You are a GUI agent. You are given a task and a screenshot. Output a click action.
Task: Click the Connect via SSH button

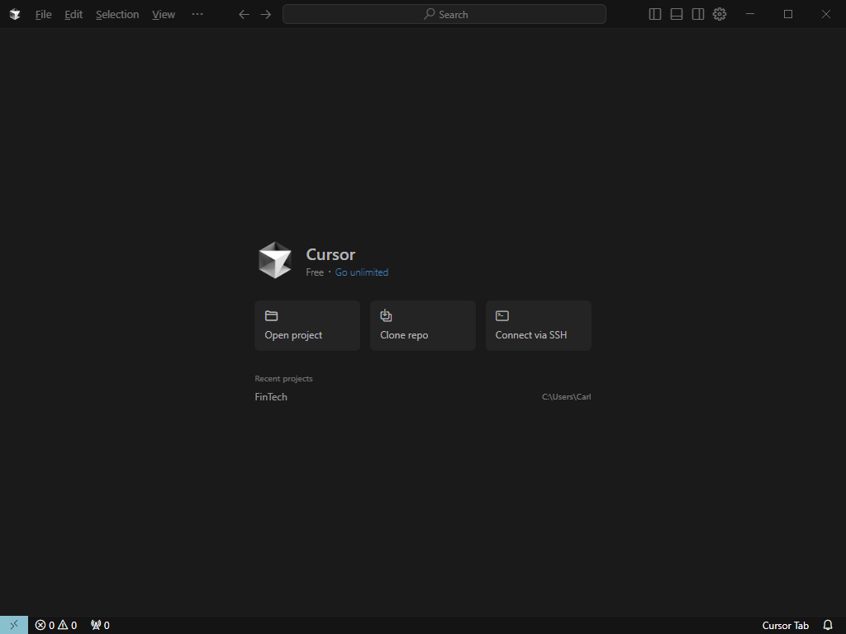539,325
